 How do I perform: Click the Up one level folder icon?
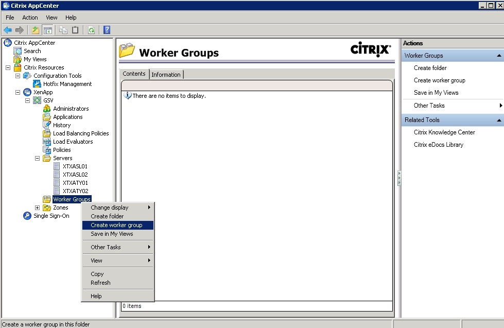[x=36, y=30]
